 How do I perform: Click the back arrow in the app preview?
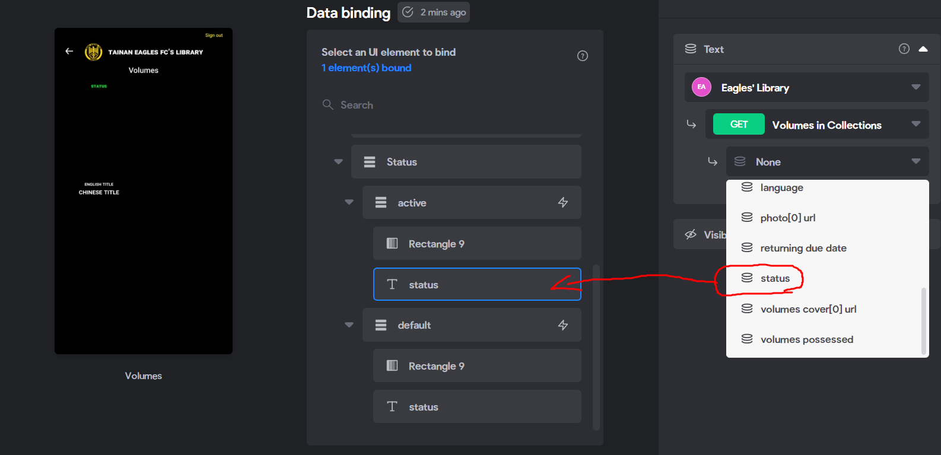tap(69, 51)
